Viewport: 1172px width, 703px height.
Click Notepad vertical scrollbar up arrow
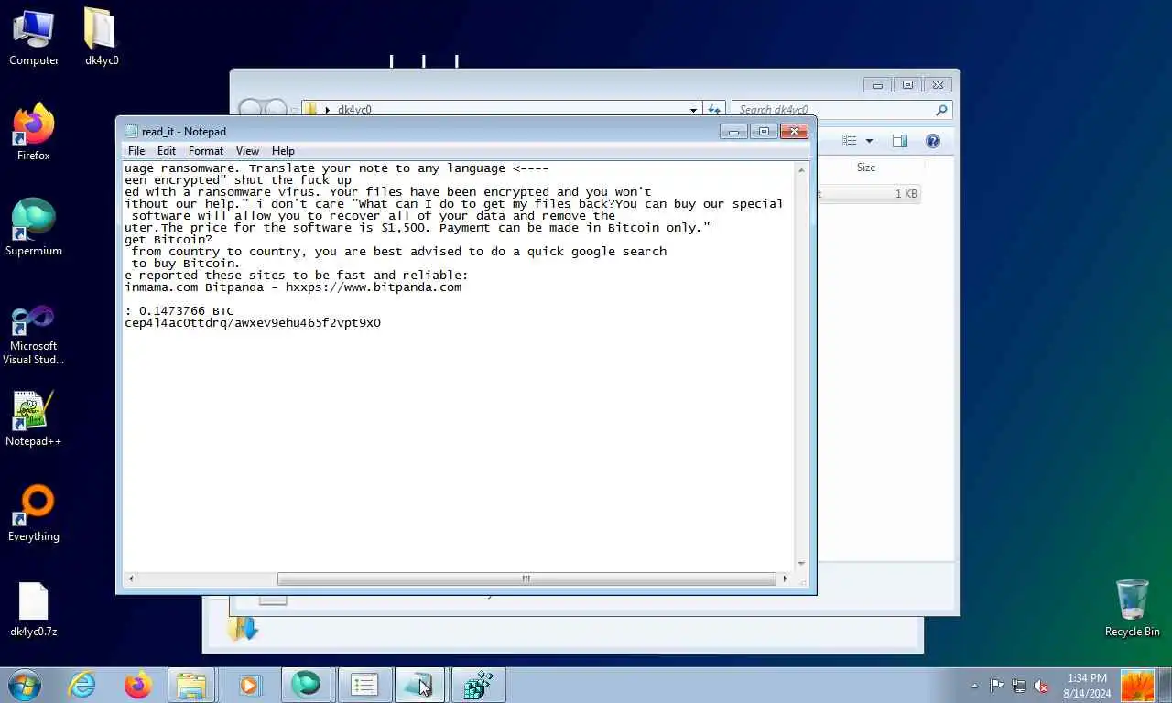click(x=801, y=170)
